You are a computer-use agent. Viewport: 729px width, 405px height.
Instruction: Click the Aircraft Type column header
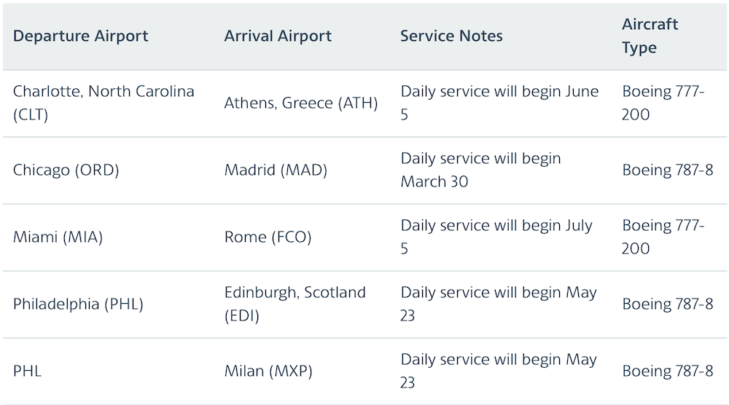650,36
